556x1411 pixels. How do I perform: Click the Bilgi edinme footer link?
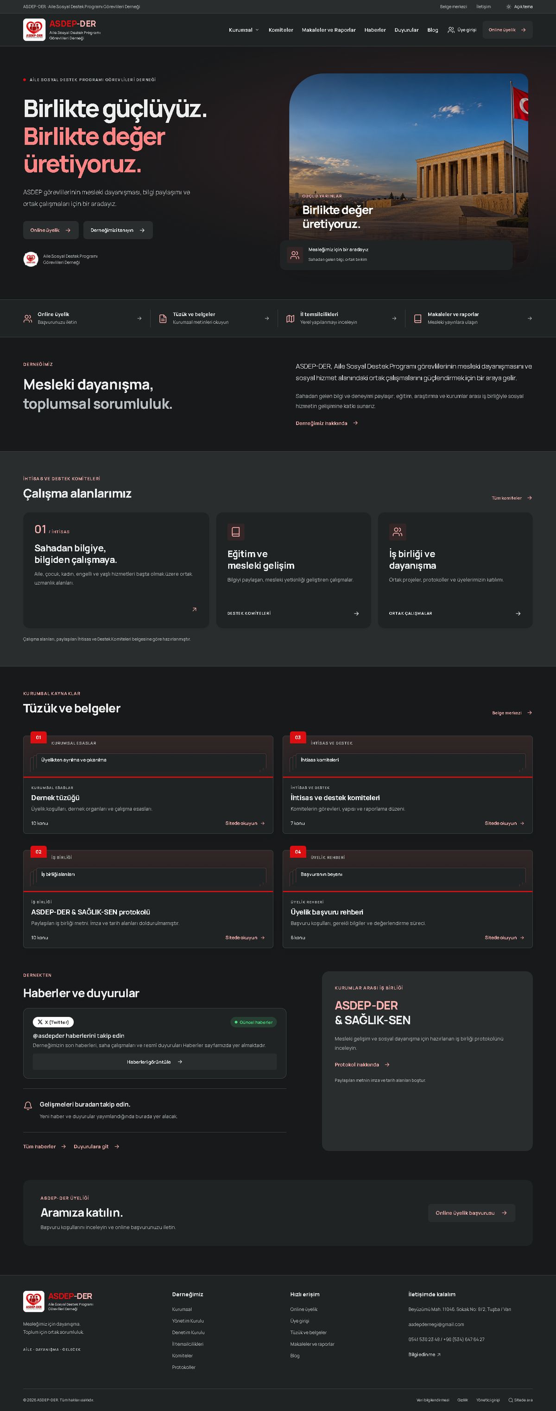424,1354
